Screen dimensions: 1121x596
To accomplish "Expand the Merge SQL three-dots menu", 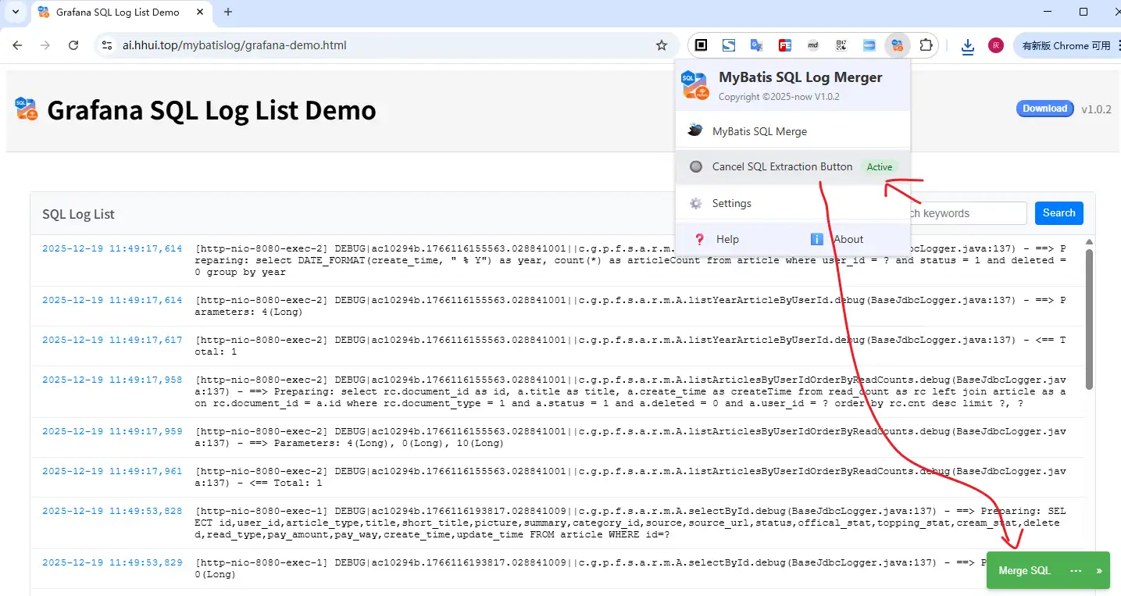I will (x=1076, y=571).
